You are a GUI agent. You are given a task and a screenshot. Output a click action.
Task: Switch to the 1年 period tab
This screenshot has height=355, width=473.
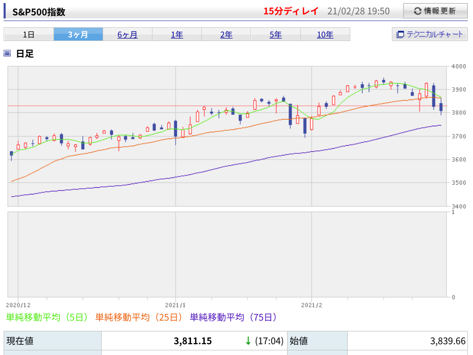[177, 34]
